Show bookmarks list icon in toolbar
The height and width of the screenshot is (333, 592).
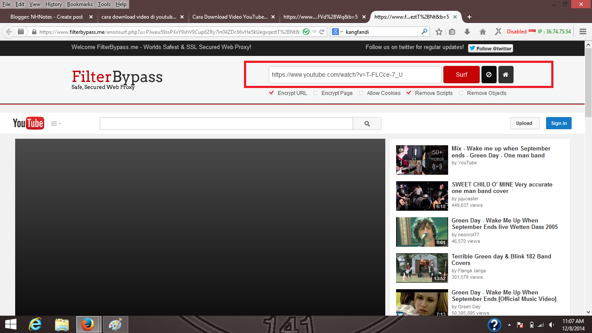click(x=452, y=32)
